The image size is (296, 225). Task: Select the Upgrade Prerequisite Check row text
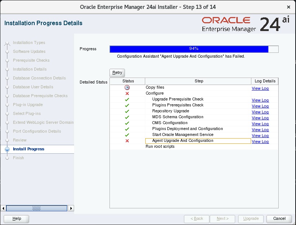pyautogui.click(x=178, y=99)
